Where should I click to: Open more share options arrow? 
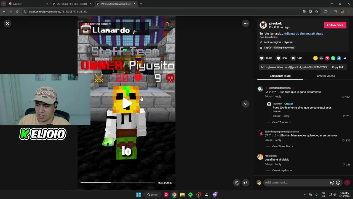coord(345,58)
